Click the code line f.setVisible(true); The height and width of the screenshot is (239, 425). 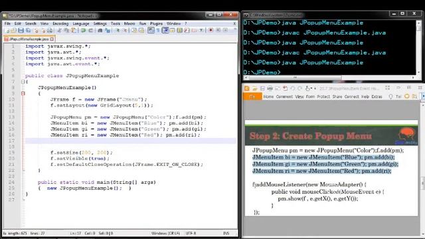click(x=80, y=159)
